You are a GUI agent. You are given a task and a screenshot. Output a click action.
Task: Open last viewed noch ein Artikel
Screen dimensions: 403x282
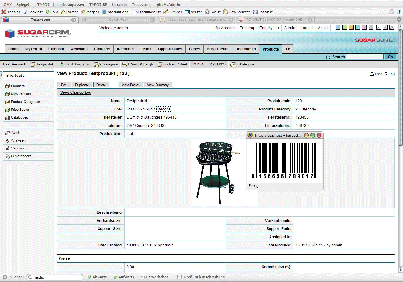click(x=172, y=64)
